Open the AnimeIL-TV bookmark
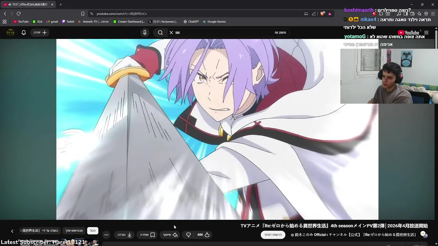This screenshot has height=246, width=438. [x=93, y=22]
